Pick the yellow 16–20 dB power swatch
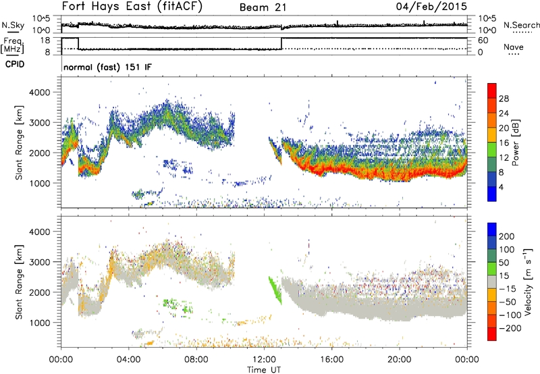 [492, 135]
